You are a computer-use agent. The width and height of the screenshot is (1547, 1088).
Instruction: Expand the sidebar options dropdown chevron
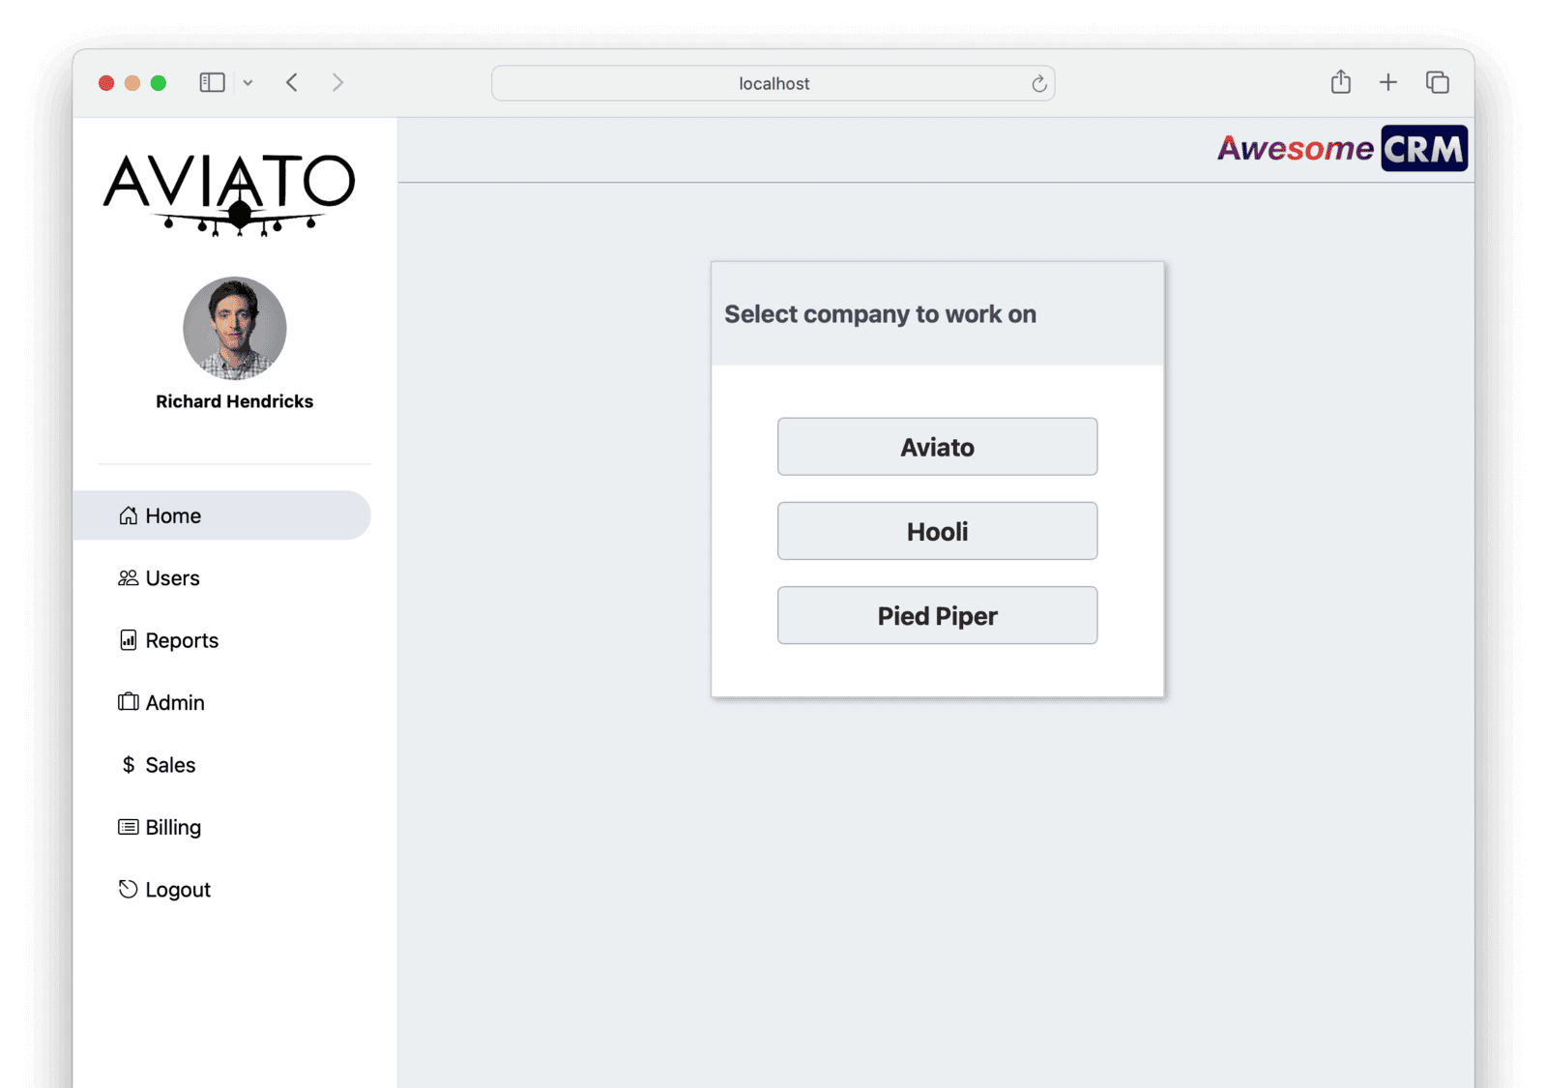248,83
